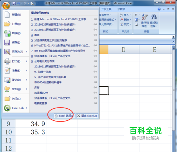
Task: Choose 打开(O) folder icon
Action: 7,24
